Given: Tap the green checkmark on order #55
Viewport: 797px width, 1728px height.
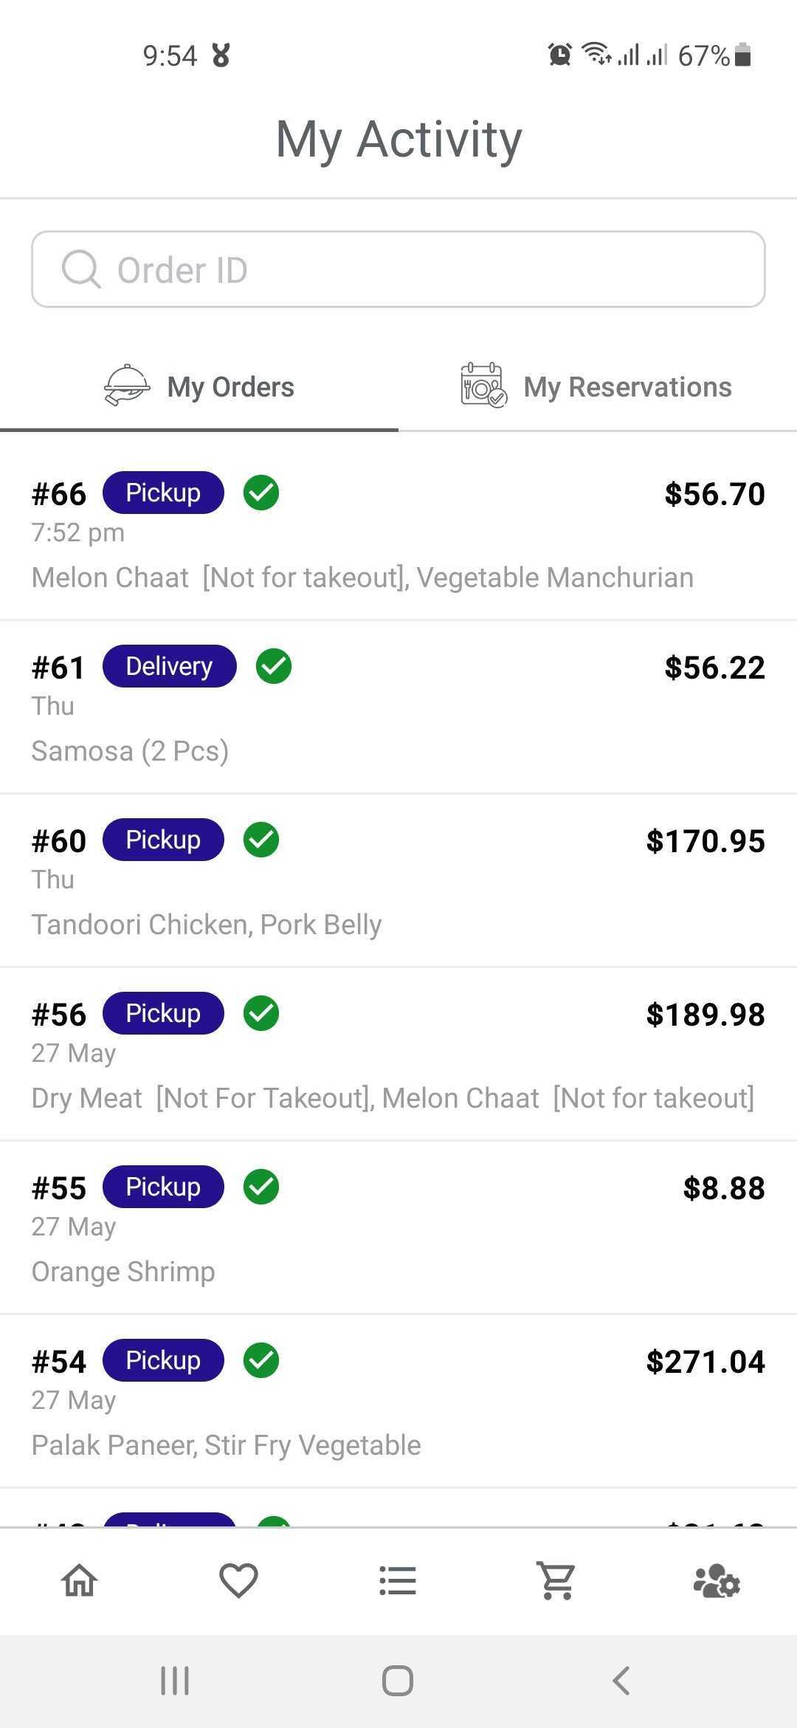Looking at the screenshot, I should point(261,1187).
